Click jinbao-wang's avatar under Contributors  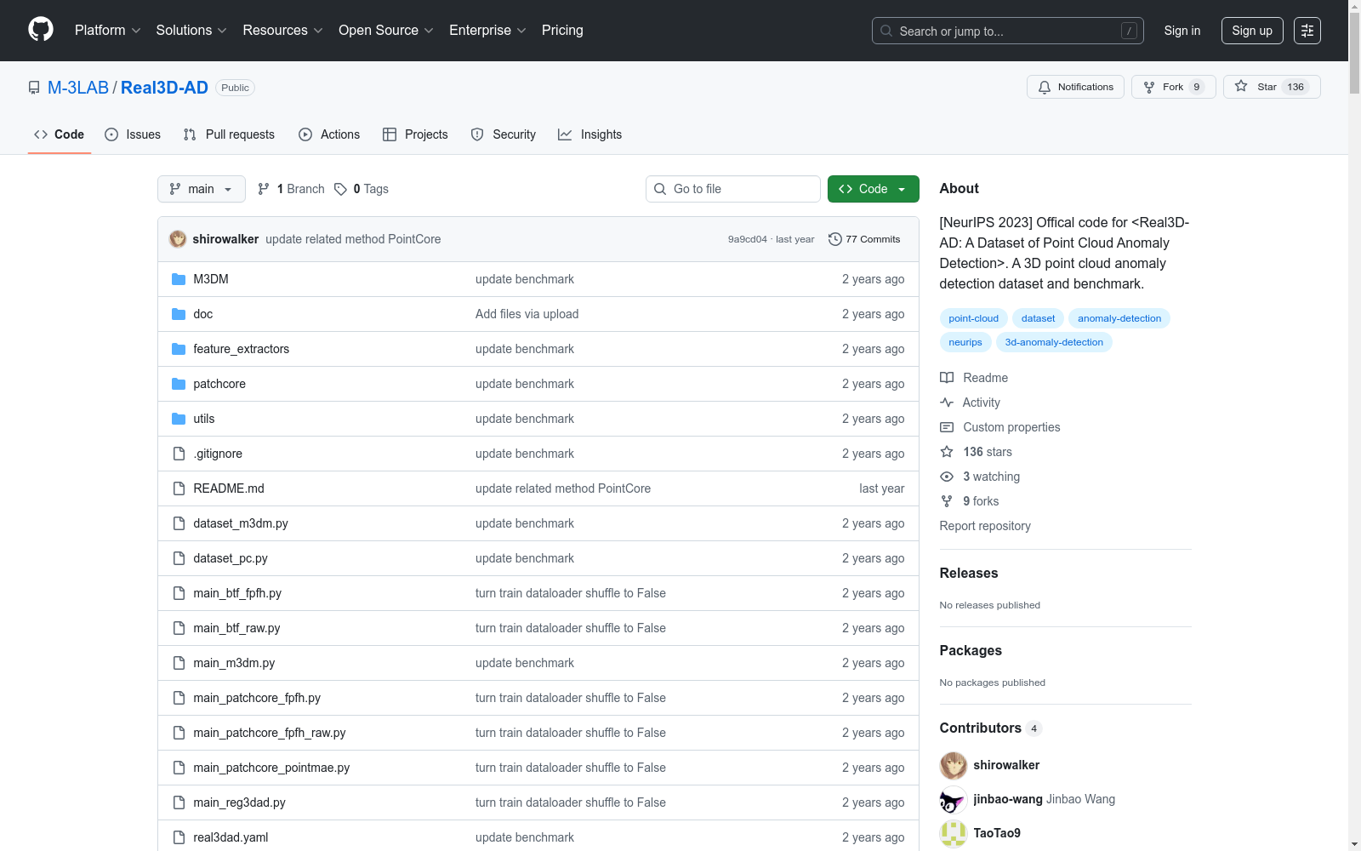click(x=954, y=799)
